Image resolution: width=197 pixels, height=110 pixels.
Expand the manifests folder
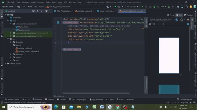pyautogui.click(x=8, y=18)
